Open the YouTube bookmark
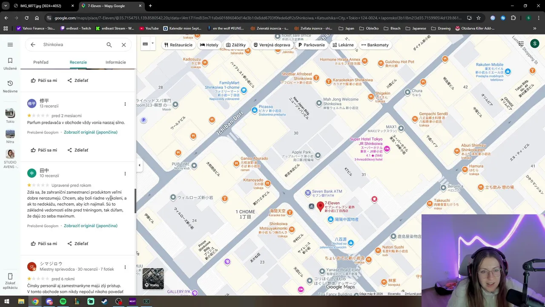Image resolution: width=545 pixels, height=307 pixels. coord(149,29)
